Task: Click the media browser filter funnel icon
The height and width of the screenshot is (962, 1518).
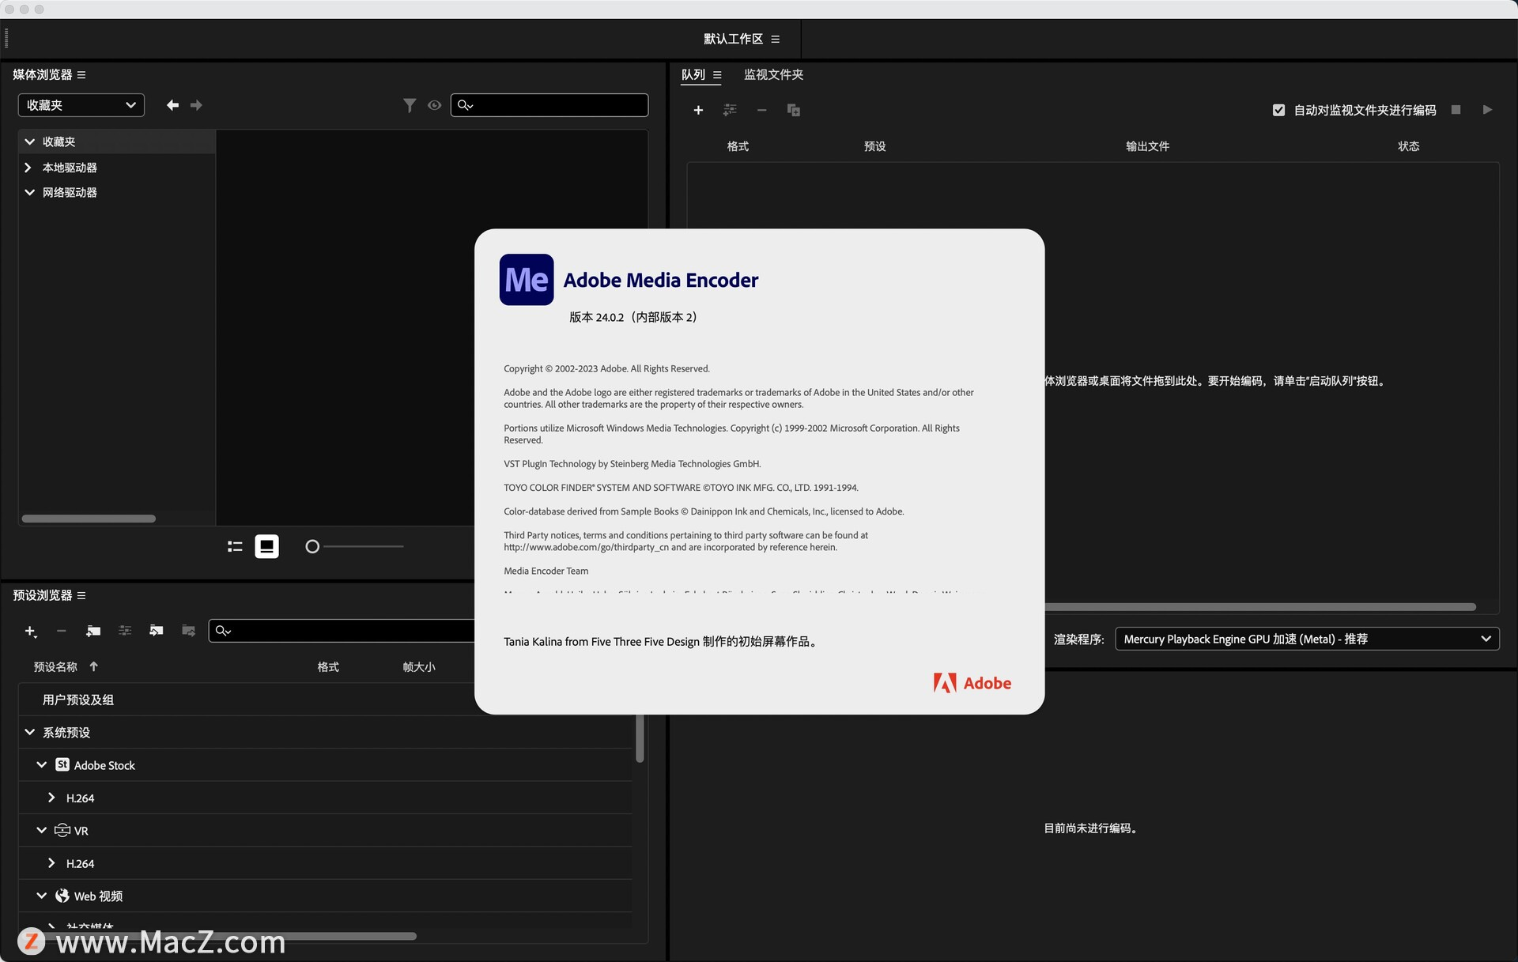Action: tap(410, 105)
